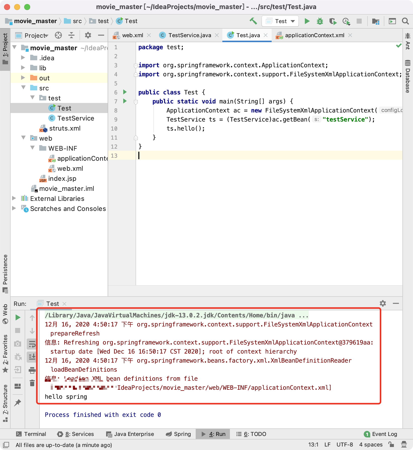Click the UTF-8 encoding indicator

345,444
